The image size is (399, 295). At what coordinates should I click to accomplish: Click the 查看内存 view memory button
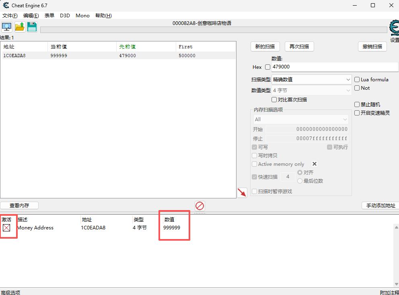tap(19, 206)
